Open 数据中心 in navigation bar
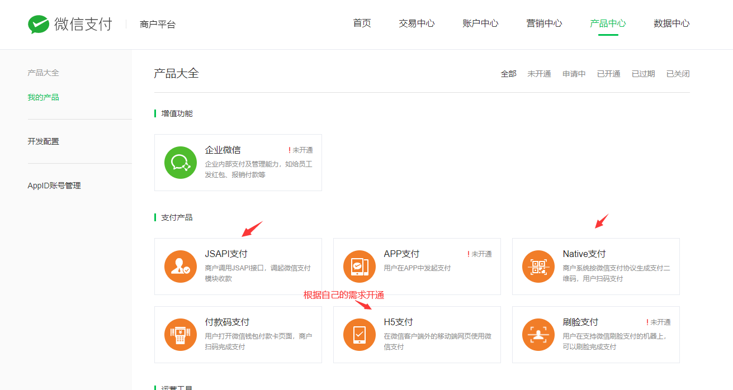 (x=671, y=23)
